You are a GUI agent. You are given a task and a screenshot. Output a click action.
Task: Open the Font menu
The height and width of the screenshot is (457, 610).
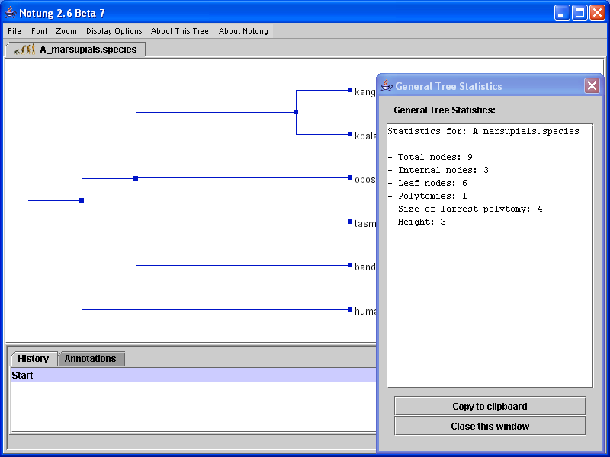coord(40,31)
